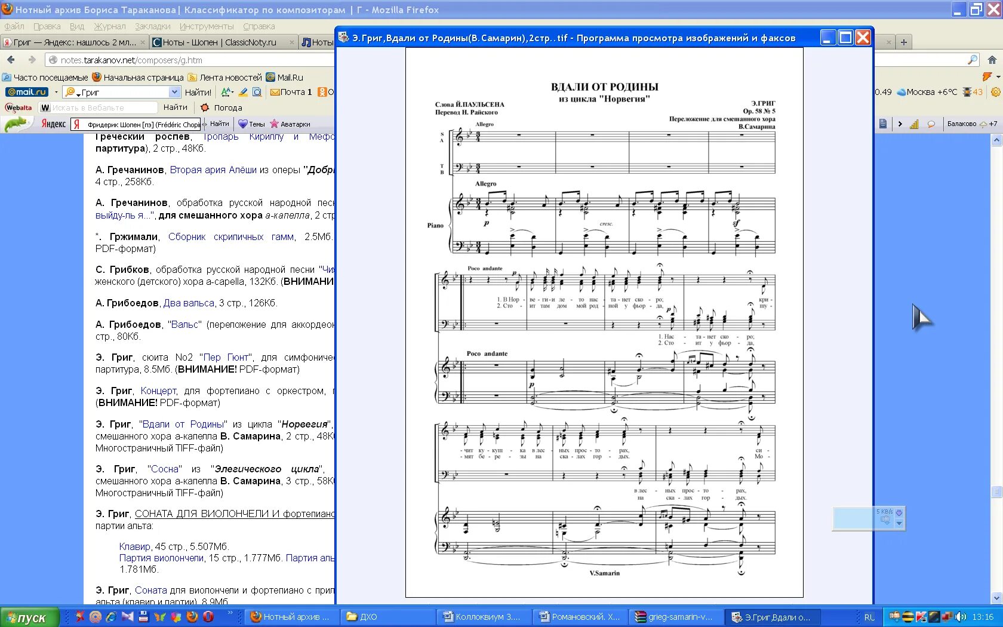
Task: Click the text zoom icon in Mail.ru toolbar
Action: [x=227, y=92]
